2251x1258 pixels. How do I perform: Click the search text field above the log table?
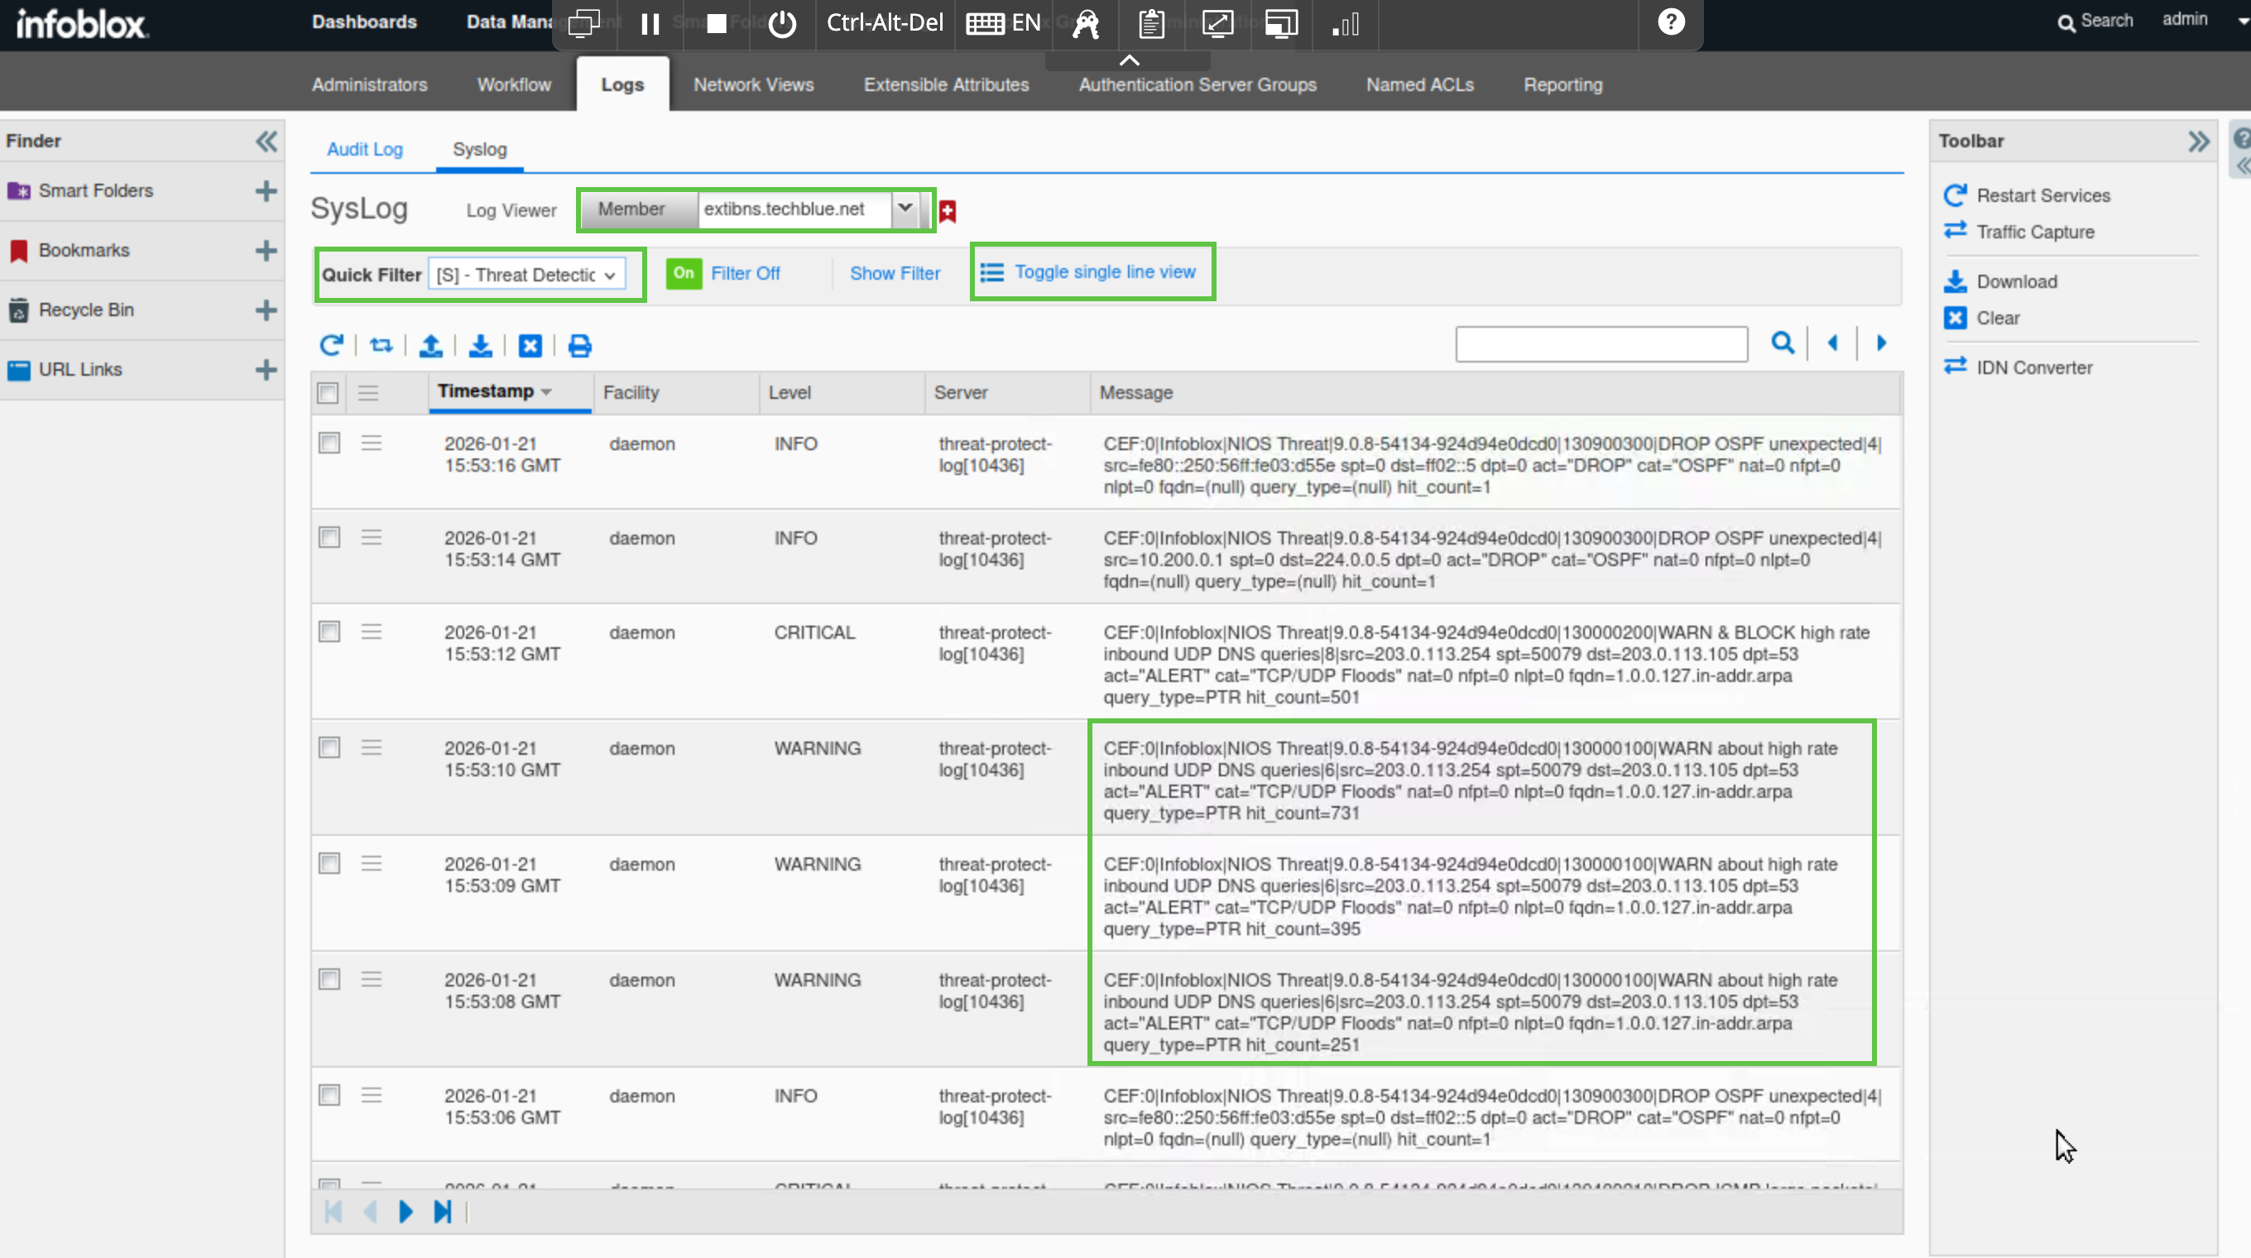(x=1601, y=344)
